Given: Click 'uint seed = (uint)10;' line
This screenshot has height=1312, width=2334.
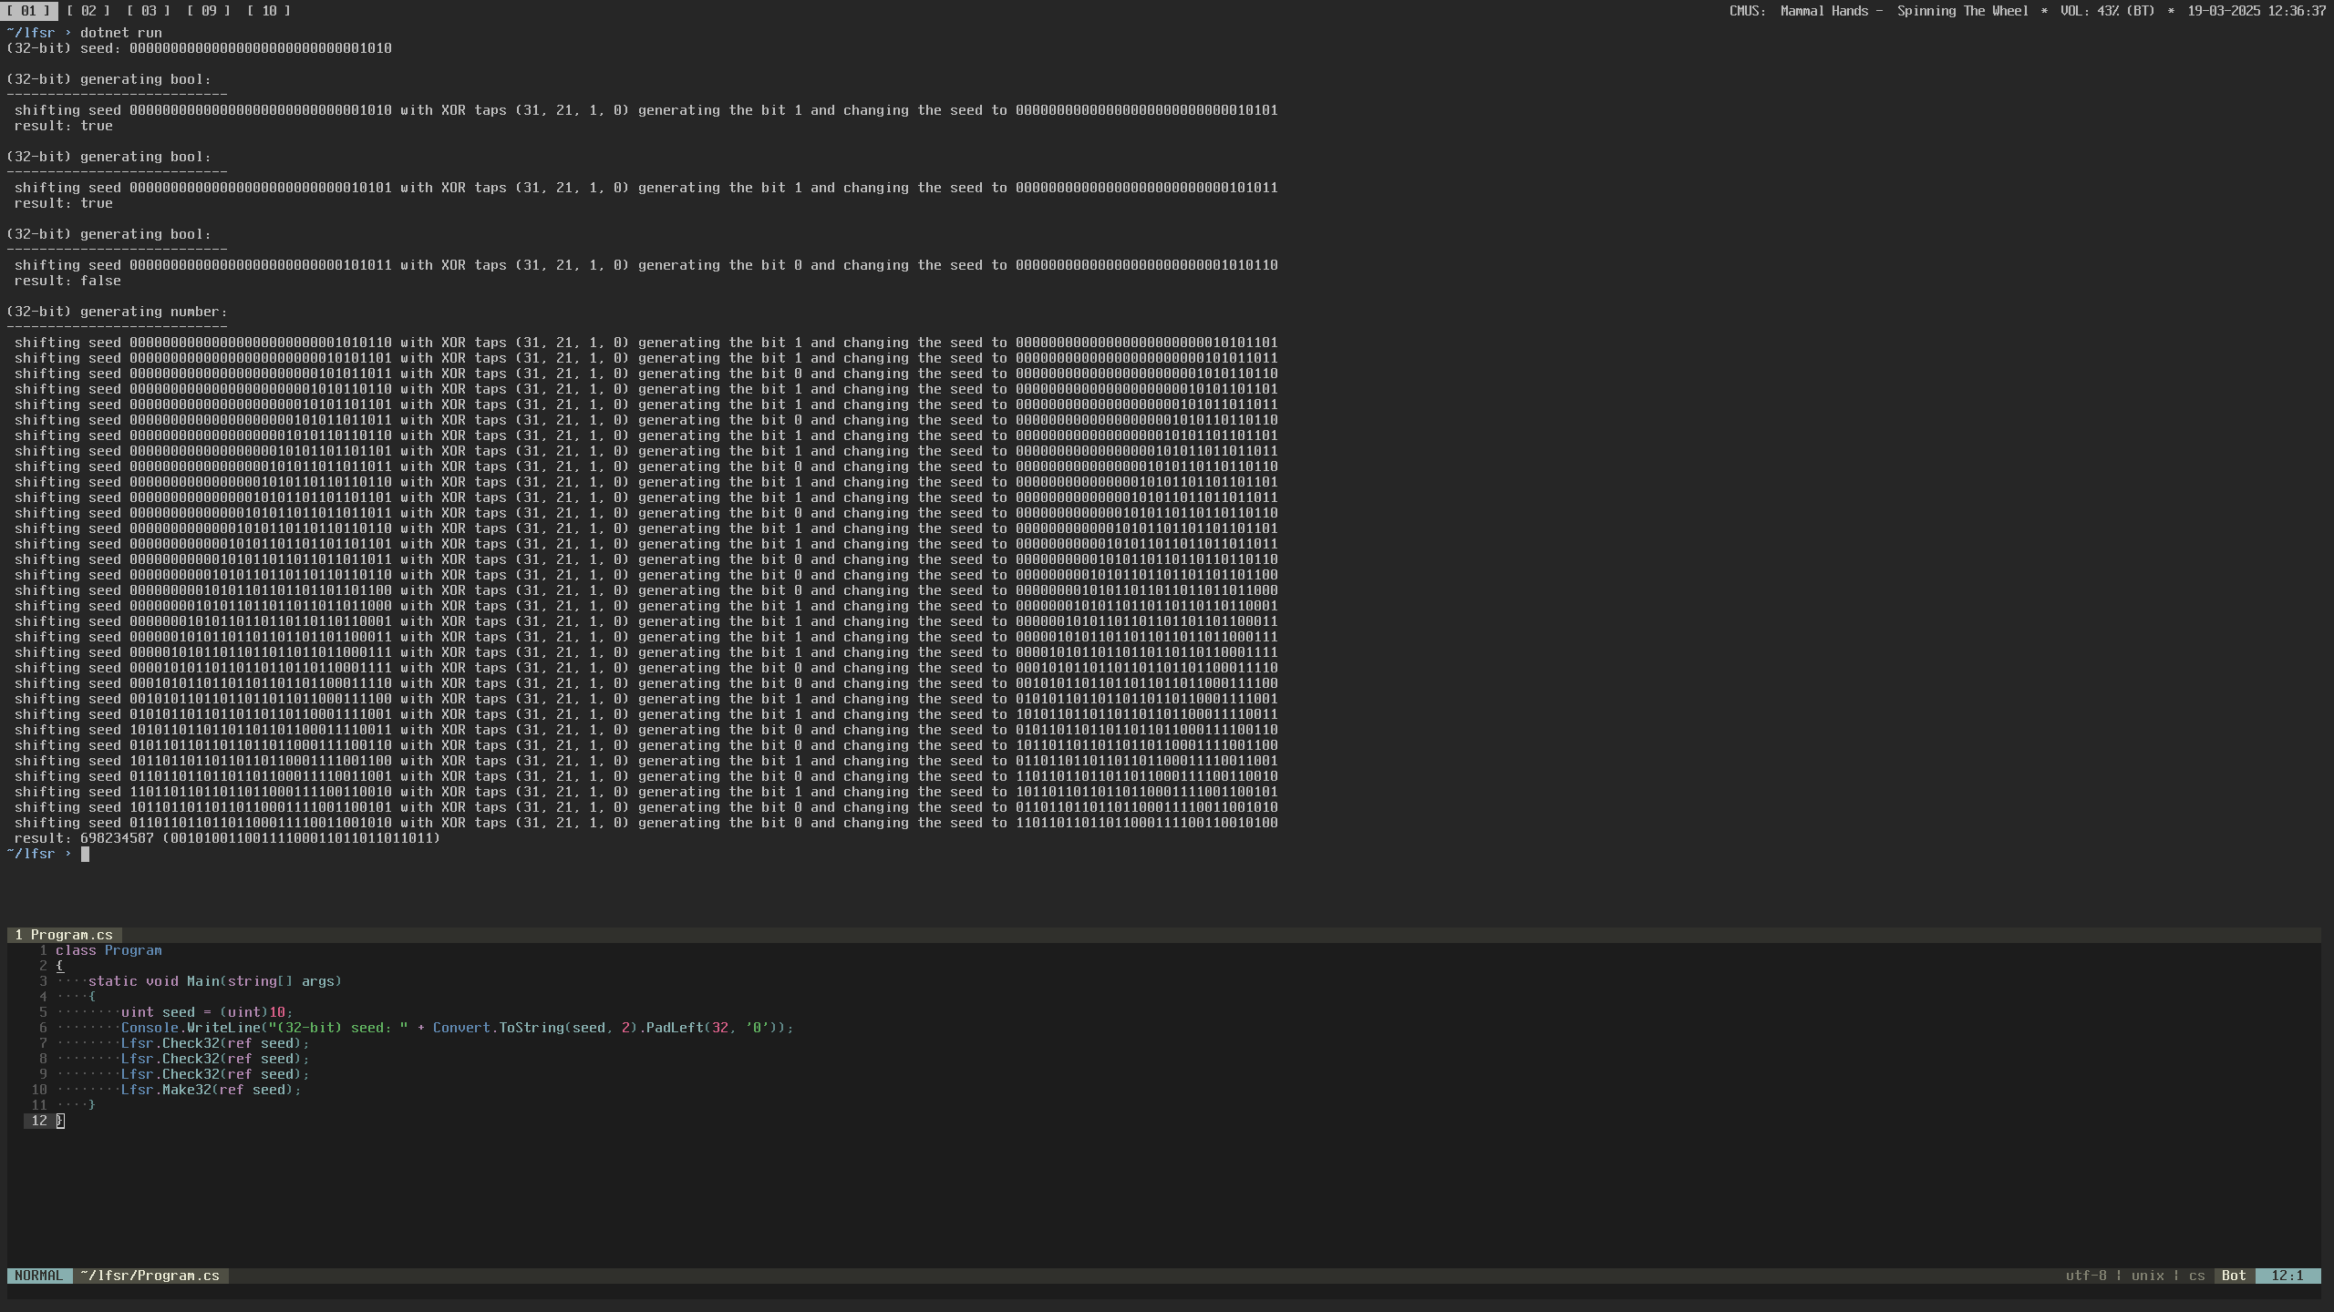Looking at the screenshot, I should pyautogui.click(x=207, y=1012).
